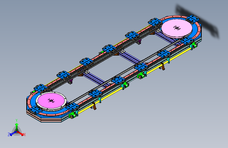This screenshot has height=148, width=228.
Task: Click the red X axis of the triad
Action: (20, 133)
